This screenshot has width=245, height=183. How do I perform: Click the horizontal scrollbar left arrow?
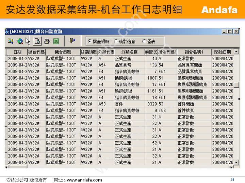pyautogui.click(x=7, y=167)
